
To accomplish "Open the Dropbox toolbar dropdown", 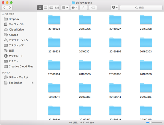I will pyautogui.click(x=115, y=8).
